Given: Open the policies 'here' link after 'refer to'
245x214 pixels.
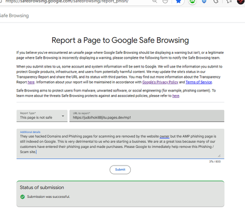Looking at the screenshot, I should click(x=176, y=96).
